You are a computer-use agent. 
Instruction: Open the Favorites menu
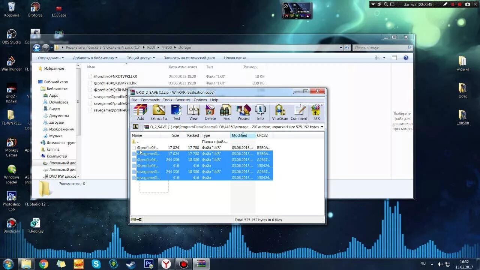[183, 100]
